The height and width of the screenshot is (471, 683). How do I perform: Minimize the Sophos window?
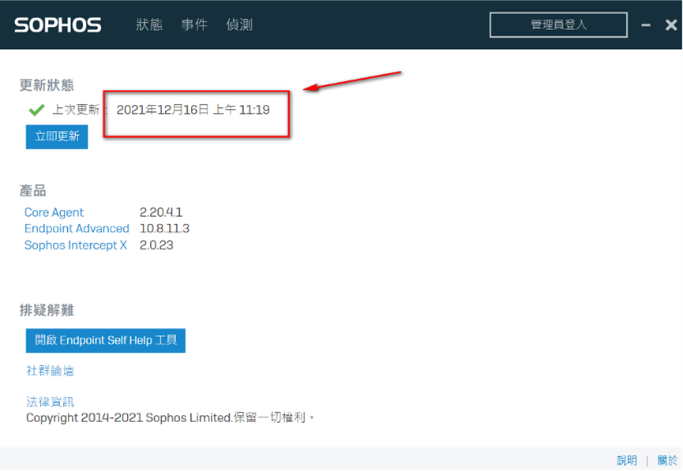tap(646, 25)
